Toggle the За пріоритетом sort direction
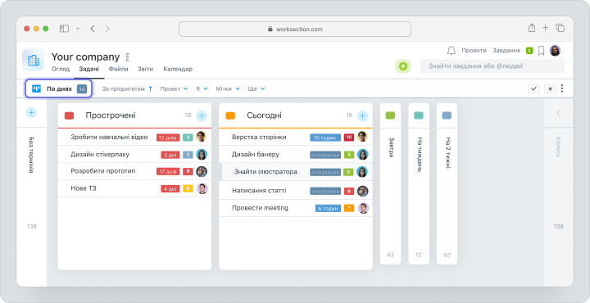The width and height of the screenshot is (590, 303). point(150,88)
